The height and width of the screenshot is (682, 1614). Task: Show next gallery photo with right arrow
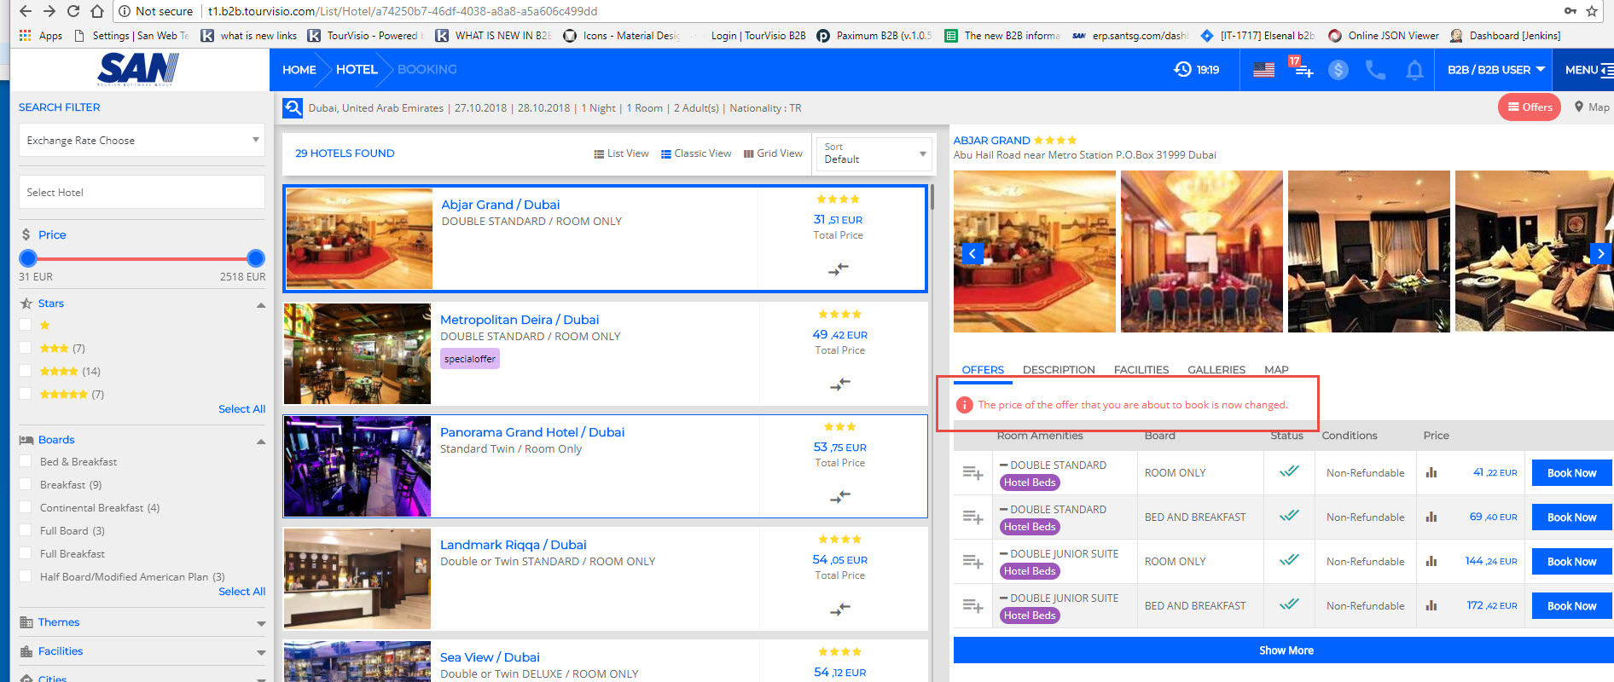pyautogui.click(x=1600, y=253)
